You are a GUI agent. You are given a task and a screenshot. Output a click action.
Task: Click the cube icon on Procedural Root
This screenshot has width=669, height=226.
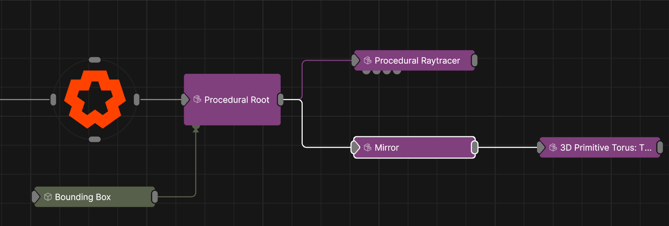click(x=197, y=100)
